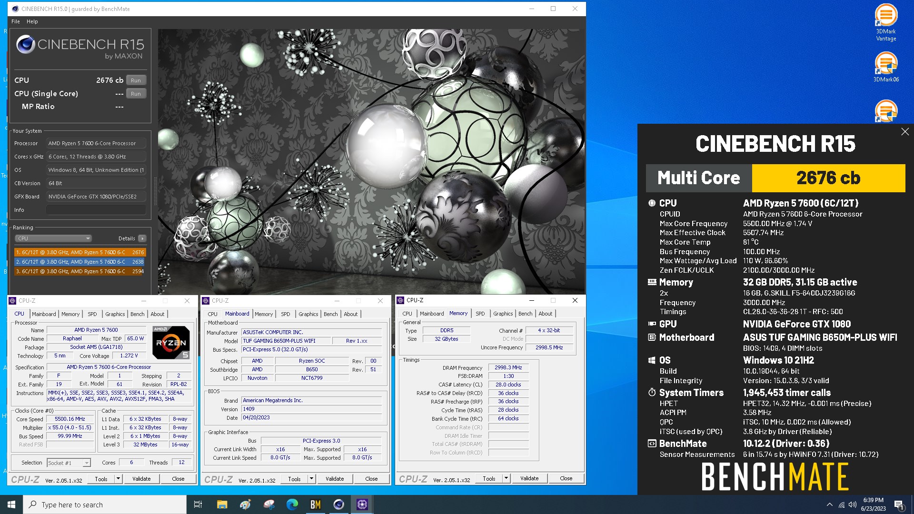Click Tools button in left CPU-Z window
914x514 pixels.
pyautogui.click(x=101, y=479)
